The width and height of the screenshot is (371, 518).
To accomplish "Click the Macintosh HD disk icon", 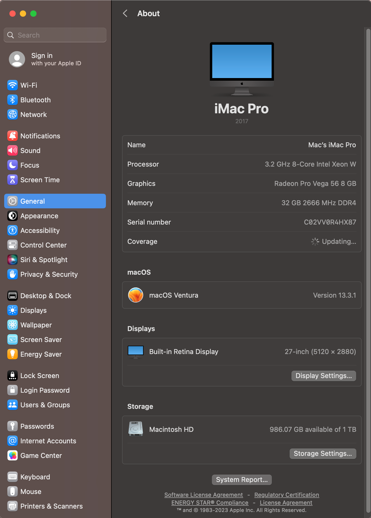I will [x=136, y=429].
